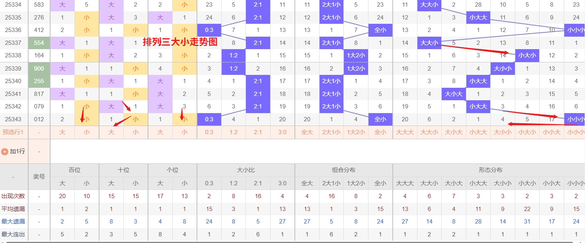Click the 大小大 cell in row 25341
The width and height of the screenshot is (585, 243).
click(x=454, y=94)
